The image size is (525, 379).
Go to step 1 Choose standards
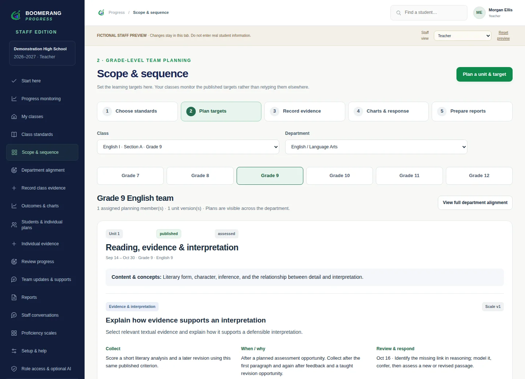point(137,112)
